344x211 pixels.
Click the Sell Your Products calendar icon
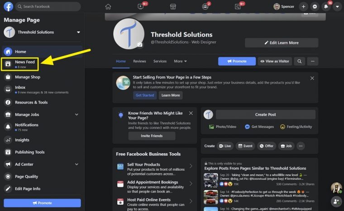(x=120, y=167)
